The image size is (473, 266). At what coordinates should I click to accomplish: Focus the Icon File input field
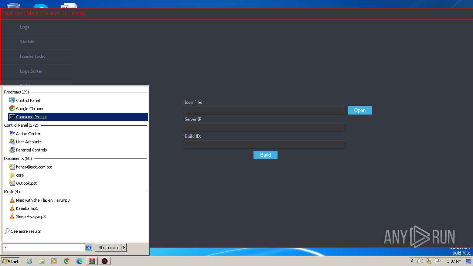tap(265, 110)
